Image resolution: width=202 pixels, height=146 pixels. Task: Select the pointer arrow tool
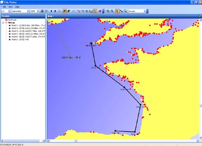click(x=117, y=11)
